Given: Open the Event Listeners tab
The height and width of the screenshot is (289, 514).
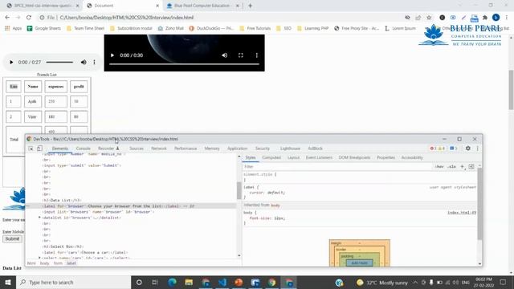Looking at the screenshot, I should [319, 157].
